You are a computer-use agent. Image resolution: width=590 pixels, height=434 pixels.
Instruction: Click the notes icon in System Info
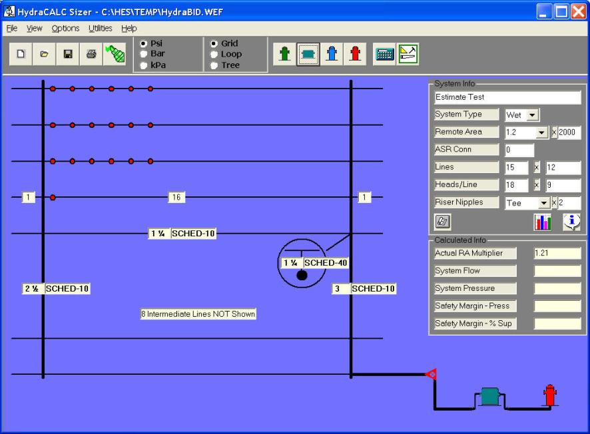[442, 222]
